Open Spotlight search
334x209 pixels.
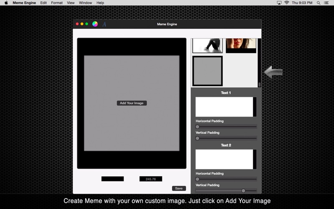point(319,3)
